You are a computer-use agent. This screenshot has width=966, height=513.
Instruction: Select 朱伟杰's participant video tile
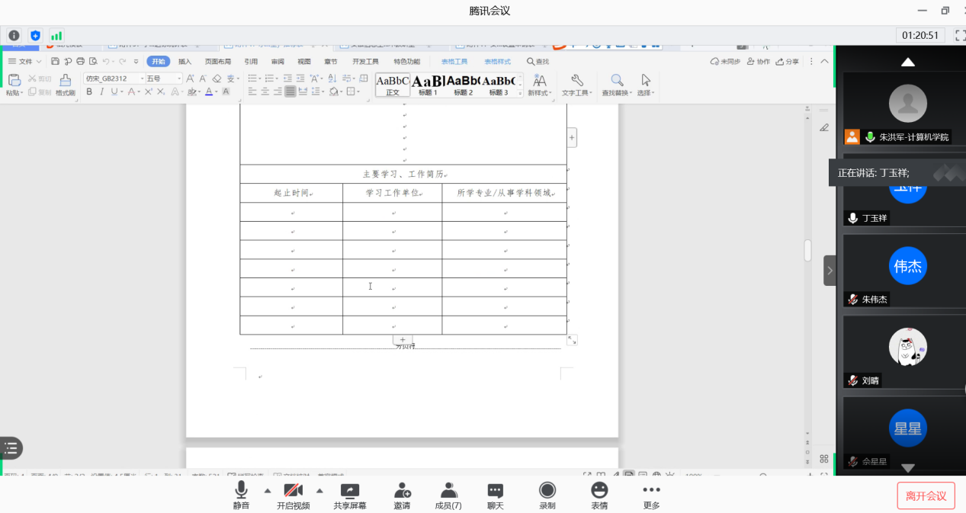(x=907, y=270)
